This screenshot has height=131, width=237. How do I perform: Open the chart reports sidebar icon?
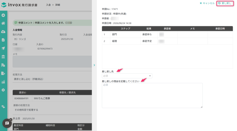tap(3, 82)
